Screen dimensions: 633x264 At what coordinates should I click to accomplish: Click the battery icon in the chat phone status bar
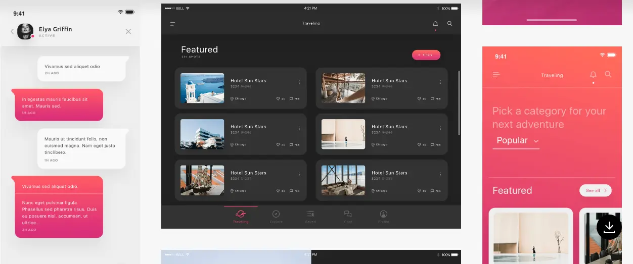[x=130, y=12]
